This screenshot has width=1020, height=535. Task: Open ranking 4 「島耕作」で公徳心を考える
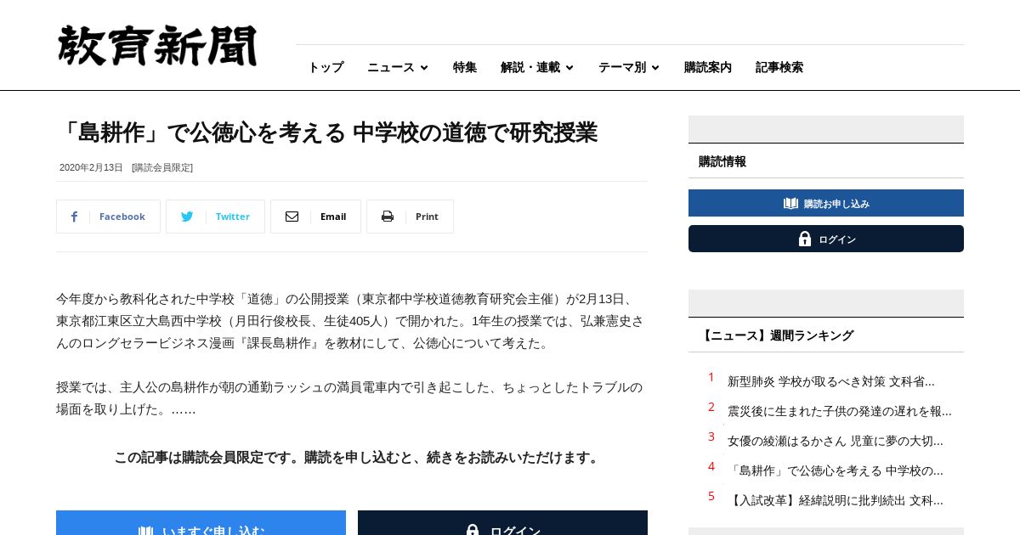(836, 470)
